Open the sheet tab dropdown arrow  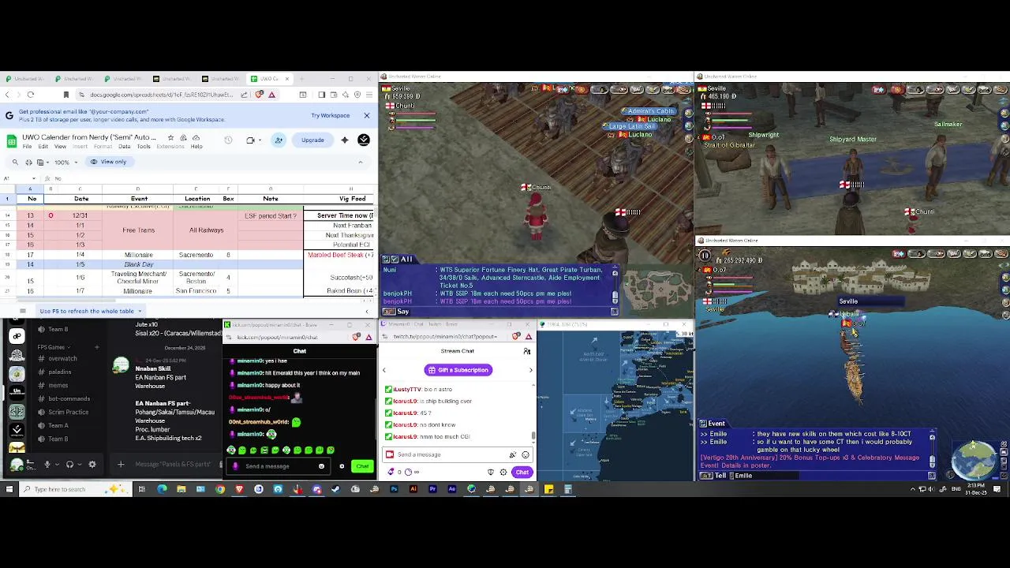(x=139, y=311)
